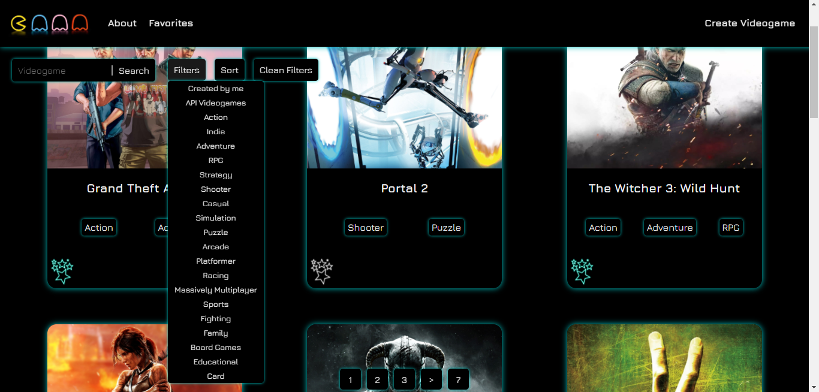Filter by Arcade genre
This screenshot has height=392, width=819.
(x=216, y=247)
